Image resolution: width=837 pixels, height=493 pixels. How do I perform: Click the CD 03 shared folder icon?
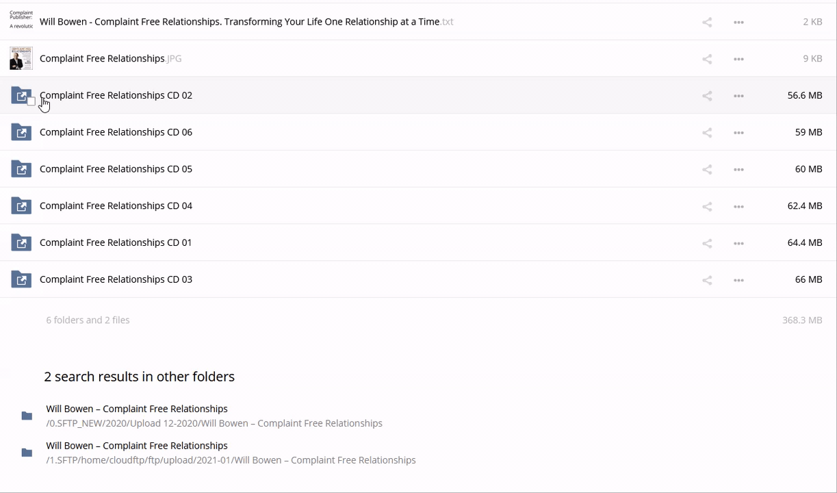21,279
